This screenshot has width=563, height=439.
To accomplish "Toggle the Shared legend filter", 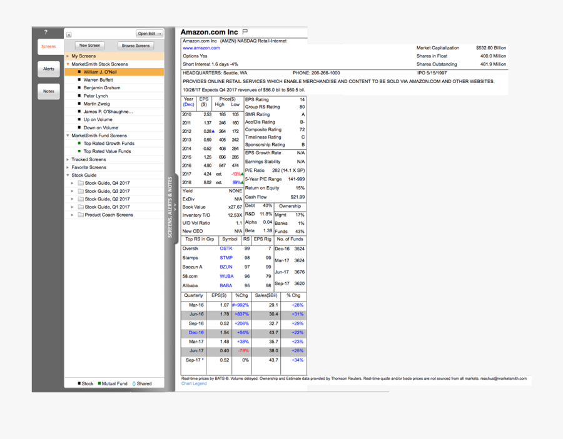I will pyautogui.click(x=134, y=383).
